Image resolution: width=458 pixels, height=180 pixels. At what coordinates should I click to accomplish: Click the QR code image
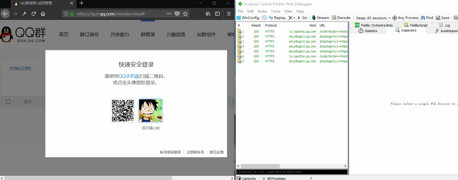(123, 111)
